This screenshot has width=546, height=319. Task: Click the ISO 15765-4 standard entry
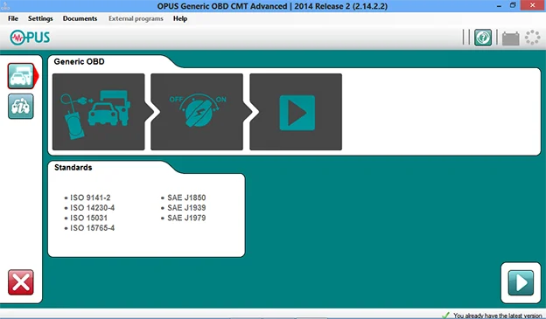(92, 228)
